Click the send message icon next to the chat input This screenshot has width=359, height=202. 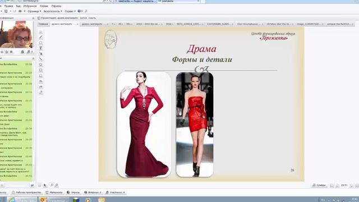point(33,185)
